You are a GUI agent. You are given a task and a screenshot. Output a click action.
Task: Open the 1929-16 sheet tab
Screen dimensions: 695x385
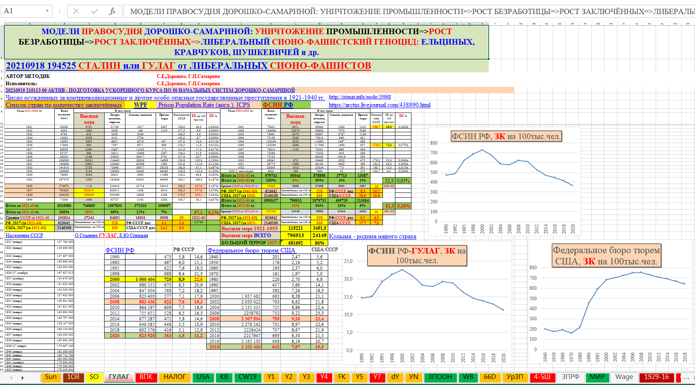click(656, 377)
